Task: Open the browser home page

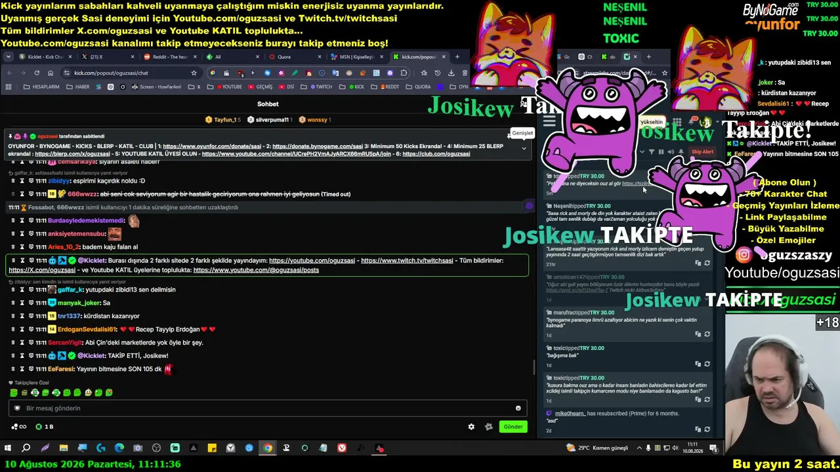Action: pyautogui.click(x=51, y=73)
